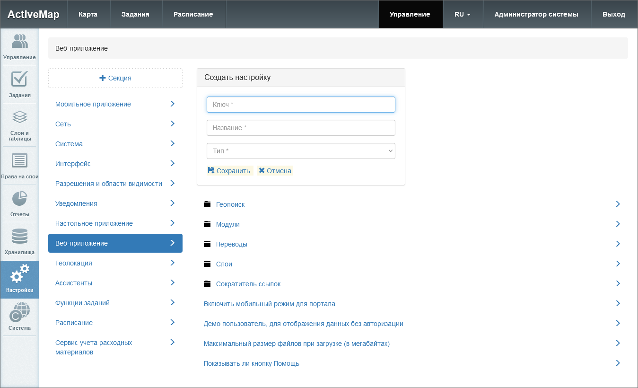Click the Геопоиск folder icon

(x=207, y=204)
